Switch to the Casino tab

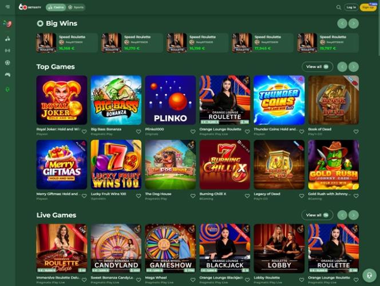pos(56,7)
